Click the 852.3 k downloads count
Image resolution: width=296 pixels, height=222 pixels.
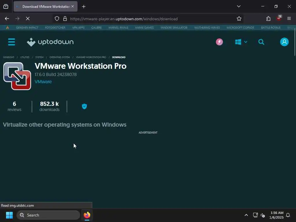coord(49,106)
